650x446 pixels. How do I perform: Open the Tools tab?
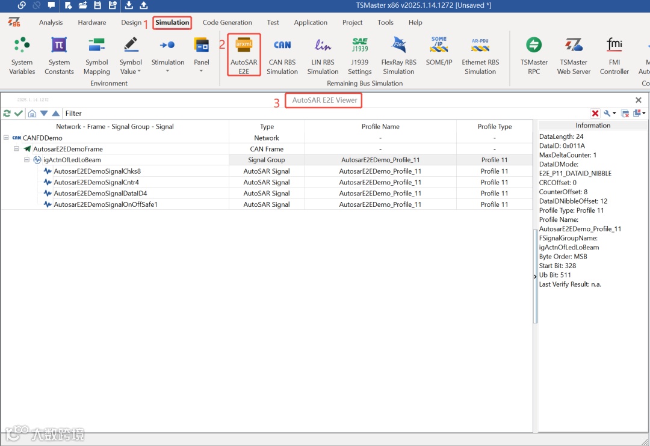(386, 22)
